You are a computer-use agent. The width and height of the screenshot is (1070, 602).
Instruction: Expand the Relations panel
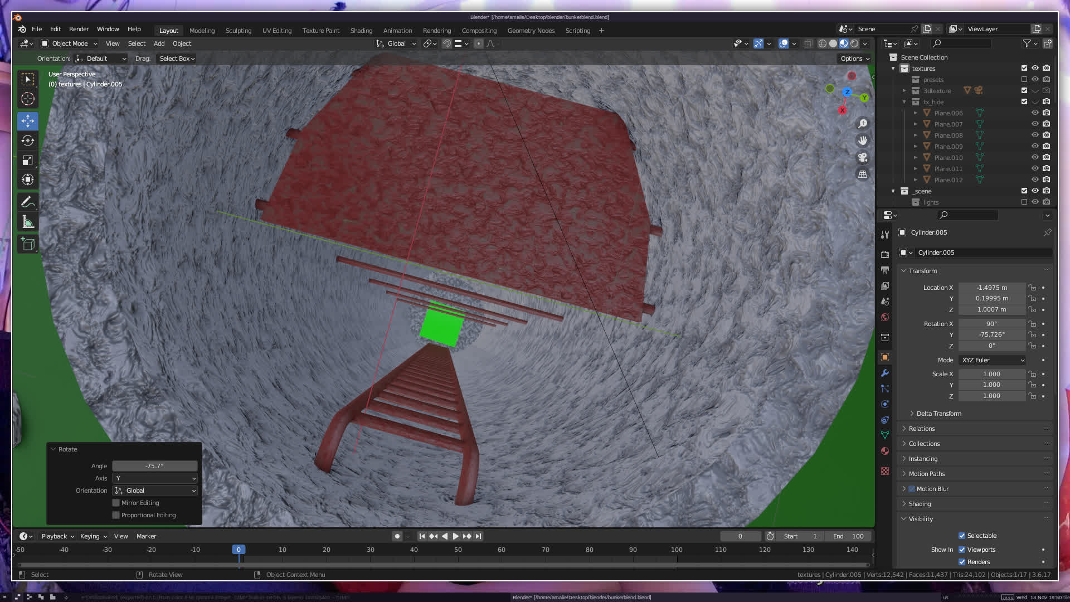pyautogui.click(x=922, y=429)
